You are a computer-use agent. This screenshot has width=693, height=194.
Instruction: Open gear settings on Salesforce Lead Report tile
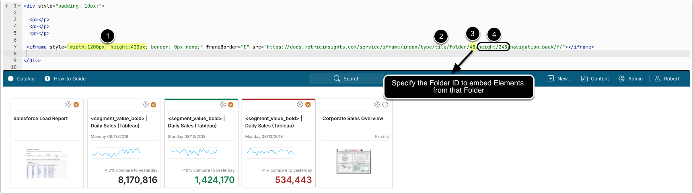click(x=68, y=105)
